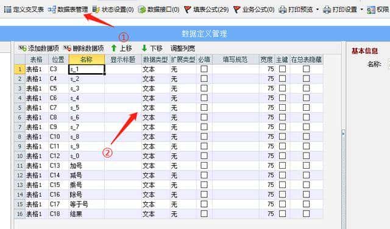
Task: Click the 打印设置 icon
Action: tap(327, 10)
